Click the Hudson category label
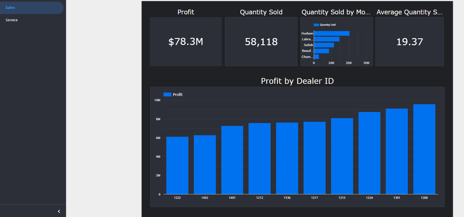Image resolution: width=464 pixels, height=217 pixels. coord(307,33)
